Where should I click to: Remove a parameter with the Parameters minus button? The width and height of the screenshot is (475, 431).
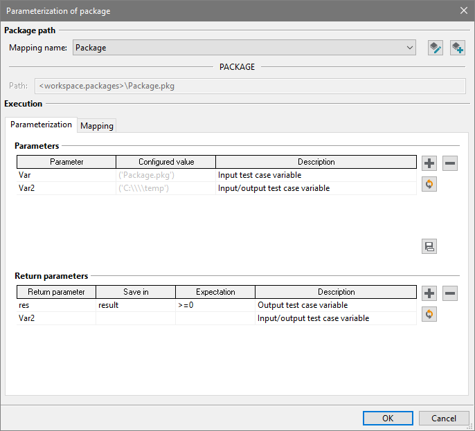click(x=450, y=163)
